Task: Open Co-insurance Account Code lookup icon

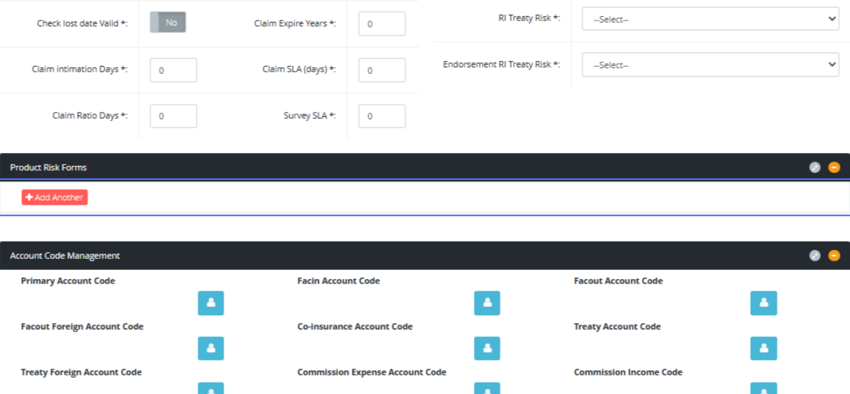Action: point(487,348)
